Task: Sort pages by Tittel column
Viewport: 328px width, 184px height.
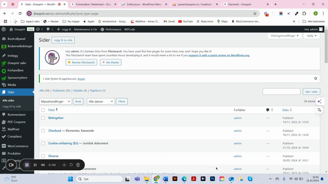Action: pos(53,110)
